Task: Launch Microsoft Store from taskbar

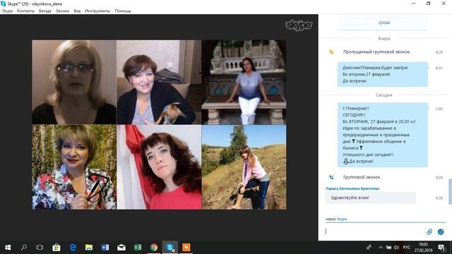Action: 56,248
